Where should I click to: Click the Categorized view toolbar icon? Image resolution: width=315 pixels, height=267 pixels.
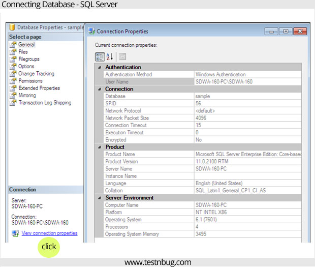coord(100,56)
